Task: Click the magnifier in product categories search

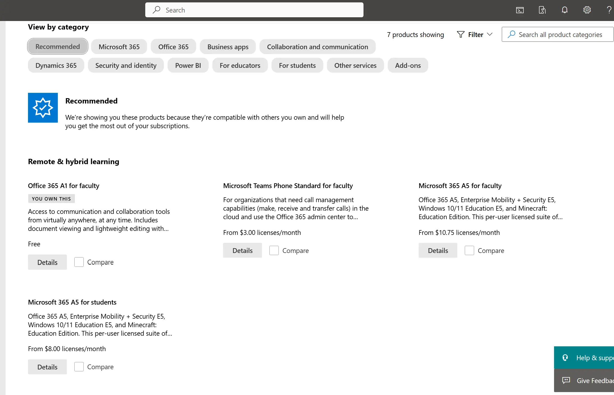Action: click(511, 34)
